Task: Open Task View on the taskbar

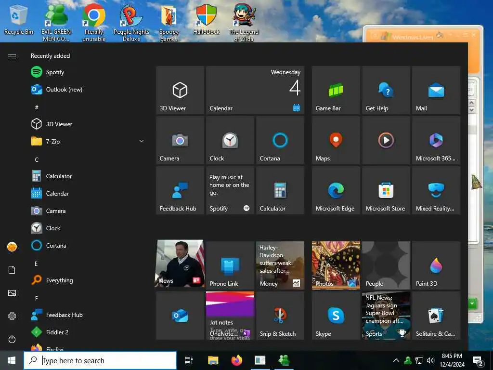Action: pos(189,360)
